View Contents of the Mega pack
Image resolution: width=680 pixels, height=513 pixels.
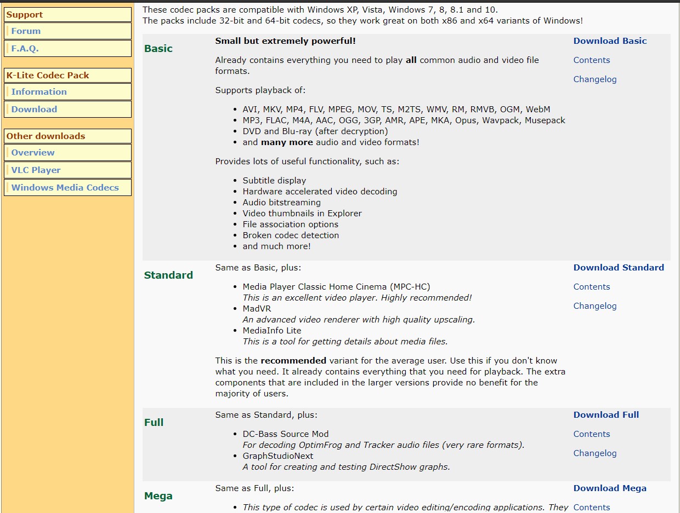[x=592, y=508]
